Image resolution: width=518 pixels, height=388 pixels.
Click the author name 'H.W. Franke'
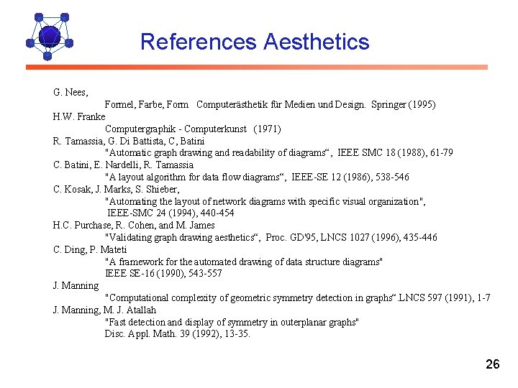tap(79, 116)
